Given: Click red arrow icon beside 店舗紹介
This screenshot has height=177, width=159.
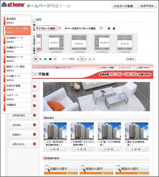Looking at the screenshot, I should (34, 135).
